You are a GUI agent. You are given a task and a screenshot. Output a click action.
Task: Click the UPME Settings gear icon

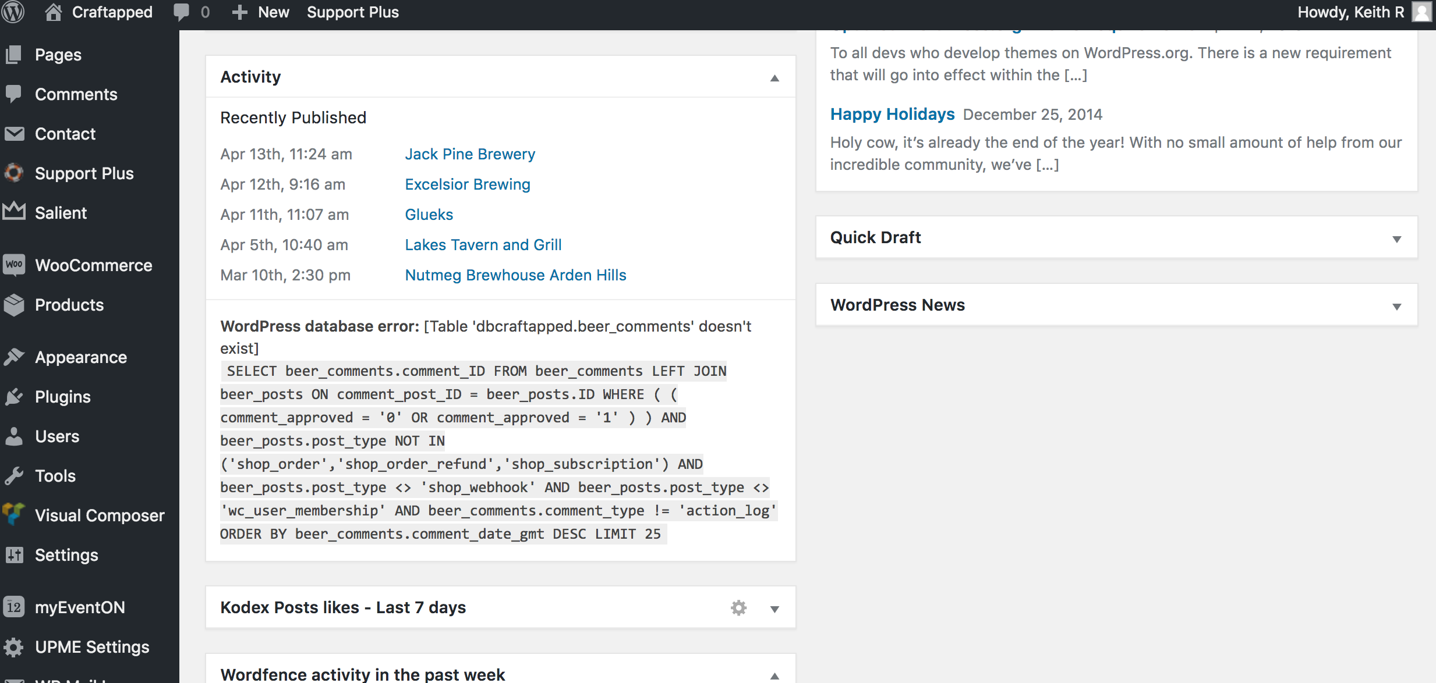coord(14,647)
